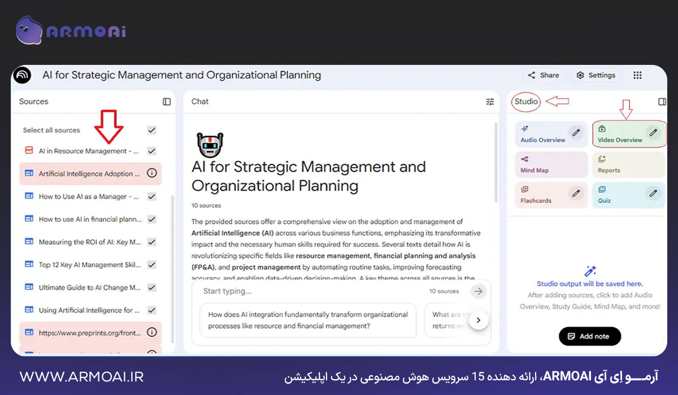This screenshot has width=678, height=395.
Task: Open the Reports studio option
Action: [628, 164]
